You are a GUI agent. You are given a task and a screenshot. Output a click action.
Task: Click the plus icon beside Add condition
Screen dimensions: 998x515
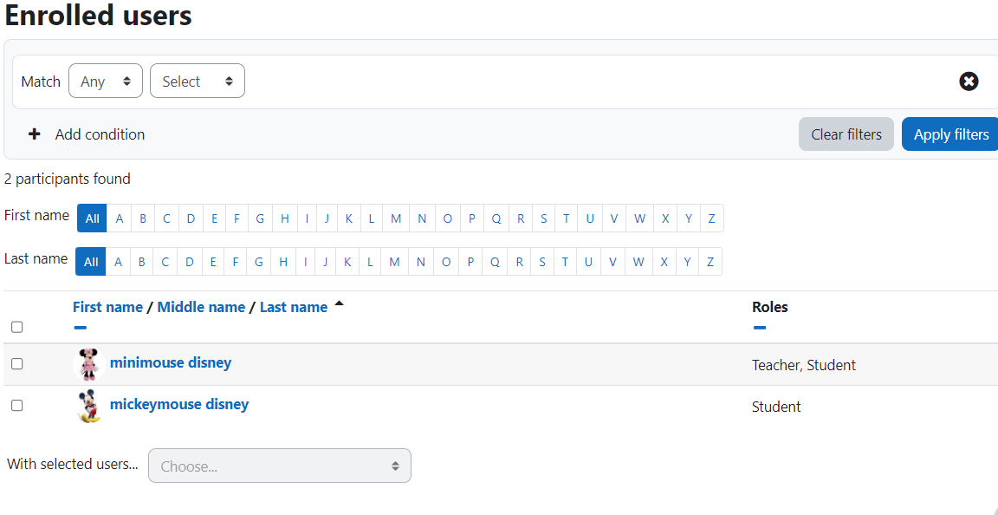35,134
